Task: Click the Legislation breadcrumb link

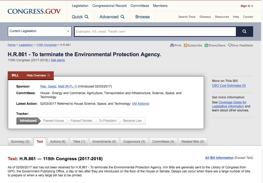Action: tap(26, 45)
